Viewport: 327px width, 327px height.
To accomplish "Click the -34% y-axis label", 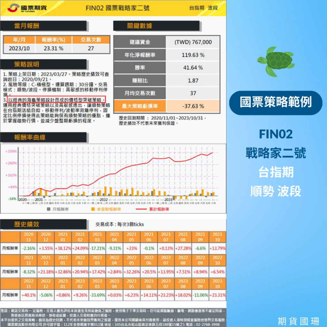I will [12, 199].
